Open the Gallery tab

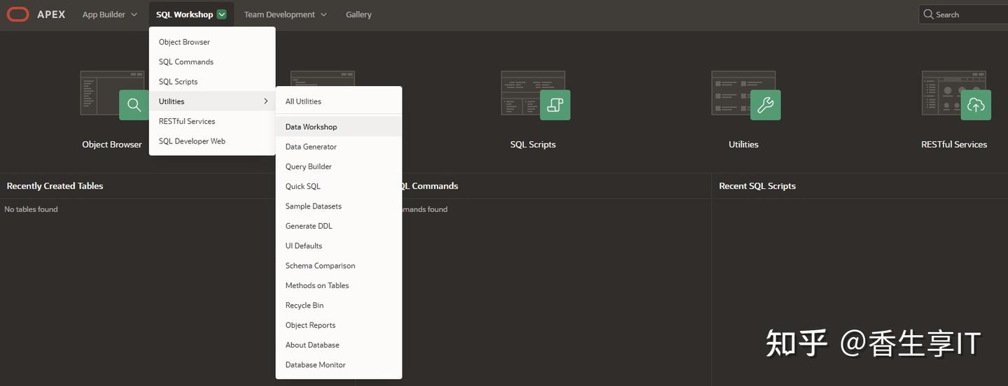pos(358,15)
